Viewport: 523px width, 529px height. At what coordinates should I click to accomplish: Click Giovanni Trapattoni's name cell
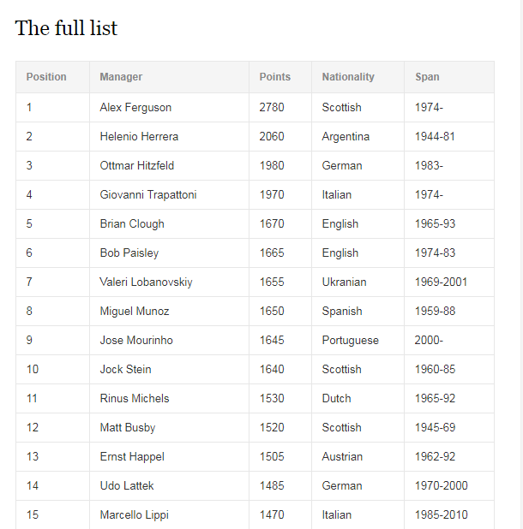pyautogui.click(x=148, y=195)
